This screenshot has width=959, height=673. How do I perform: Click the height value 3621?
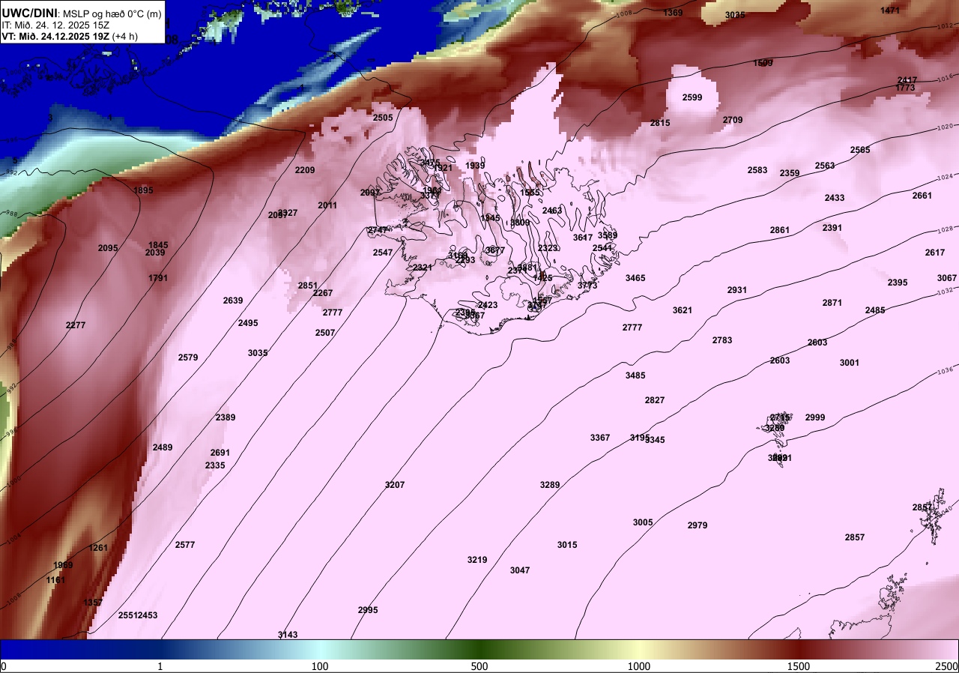pos(683,310)
